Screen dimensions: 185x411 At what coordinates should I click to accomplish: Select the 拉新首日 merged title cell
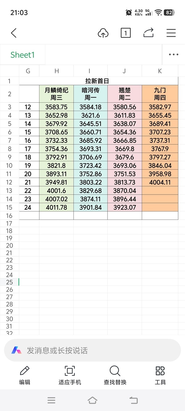pos(99,81)
